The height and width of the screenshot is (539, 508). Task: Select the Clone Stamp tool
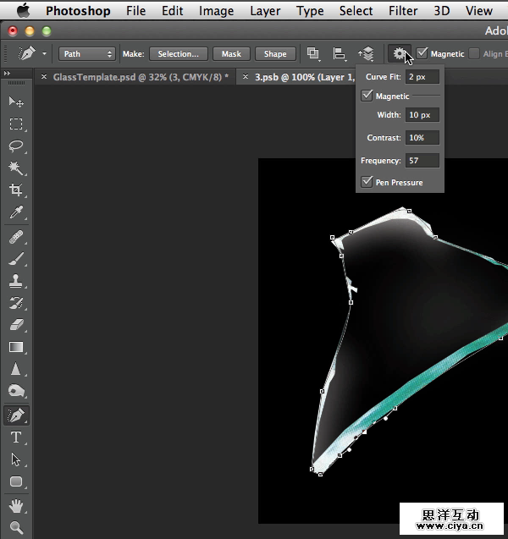pos(16,281)
